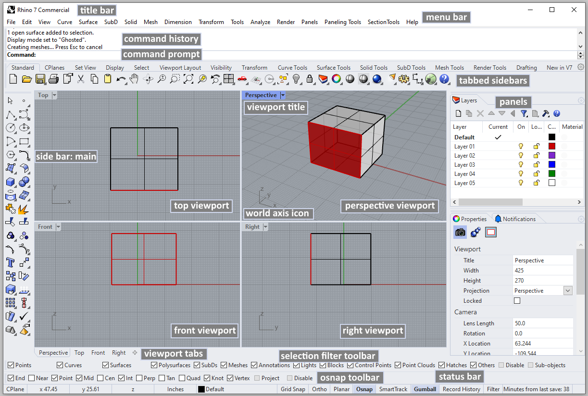Image resolution: width=588 pixels, height=396 pixels.
Task: Click the four-viewport layout icon
Action: pyautogui.click(x=229, y=79)
